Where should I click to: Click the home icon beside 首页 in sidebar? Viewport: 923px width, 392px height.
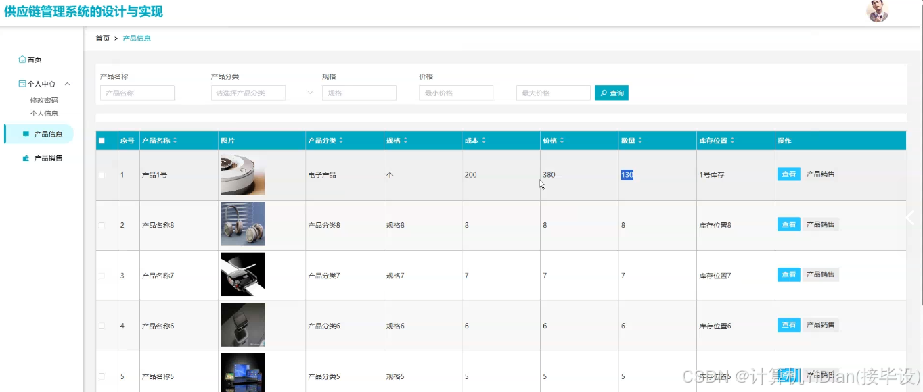pos(22,59)
